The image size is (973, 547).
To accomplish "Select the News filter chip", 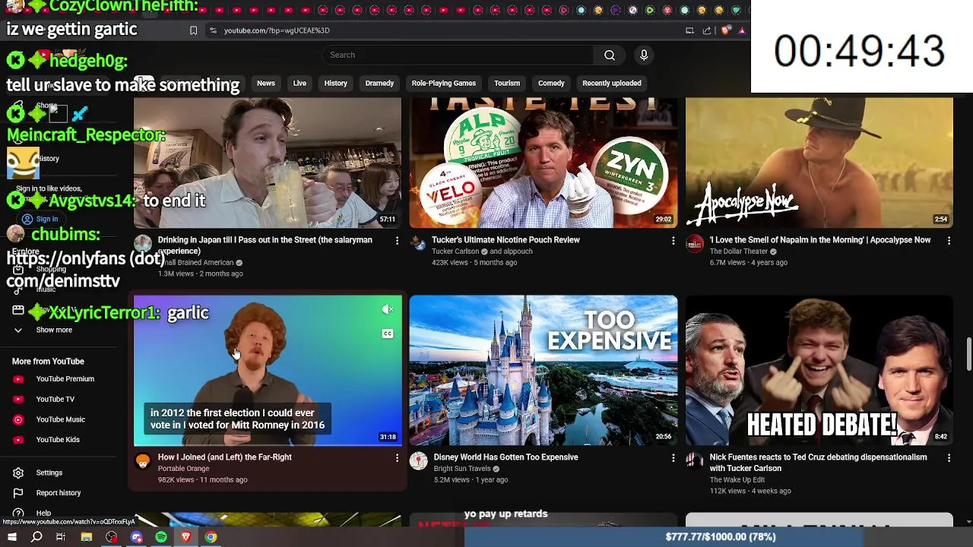I will [x=266, y=83].
